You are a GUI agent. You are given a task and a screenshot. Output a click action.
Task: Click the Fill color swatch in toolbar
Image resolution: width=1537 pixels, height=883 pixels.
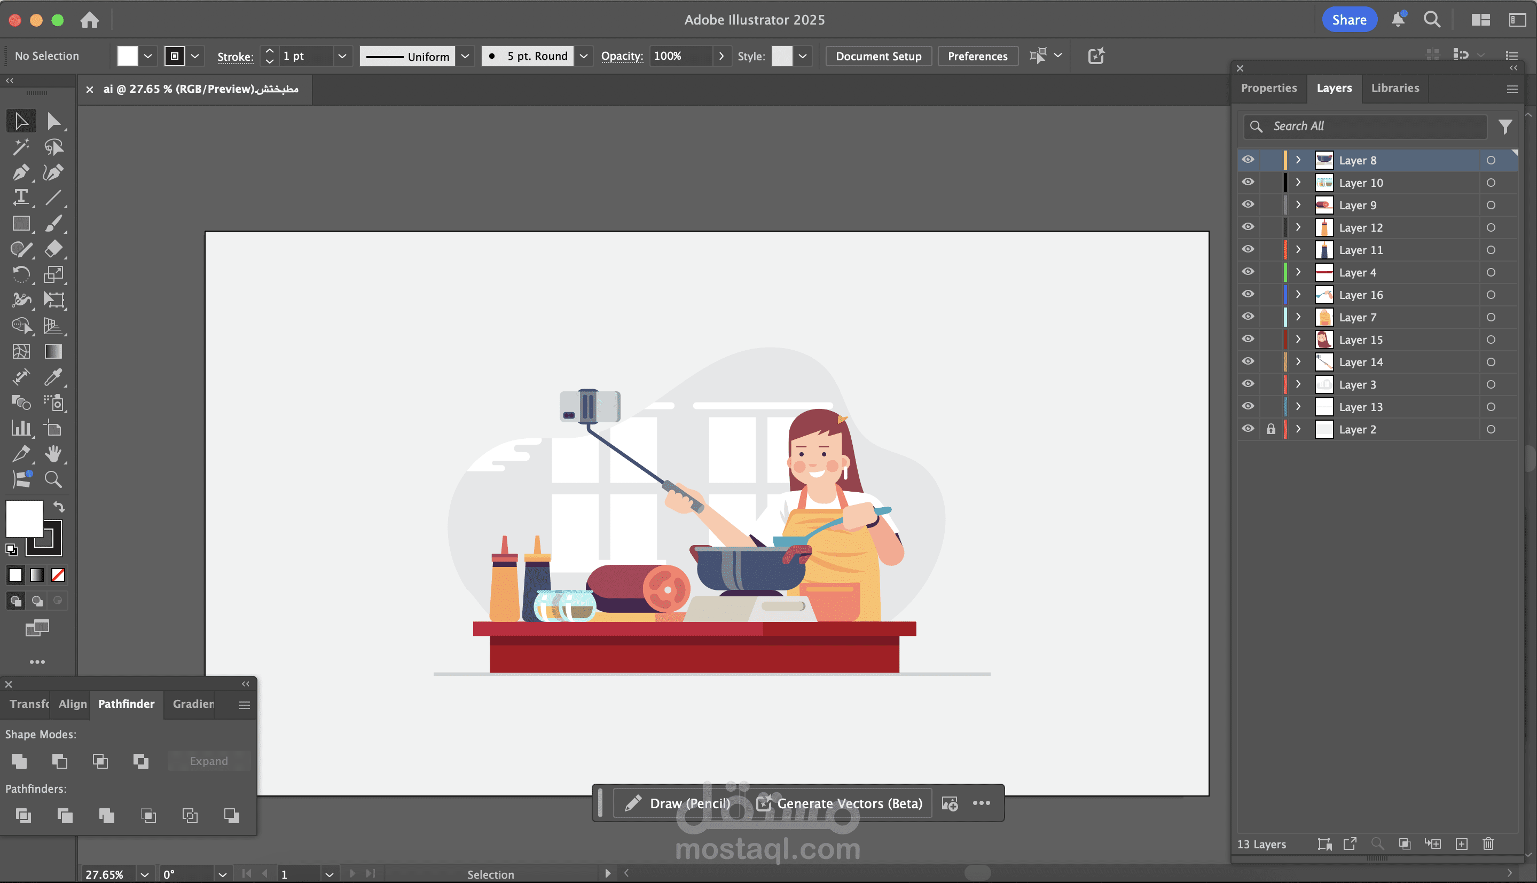click(x=24, y=518)
